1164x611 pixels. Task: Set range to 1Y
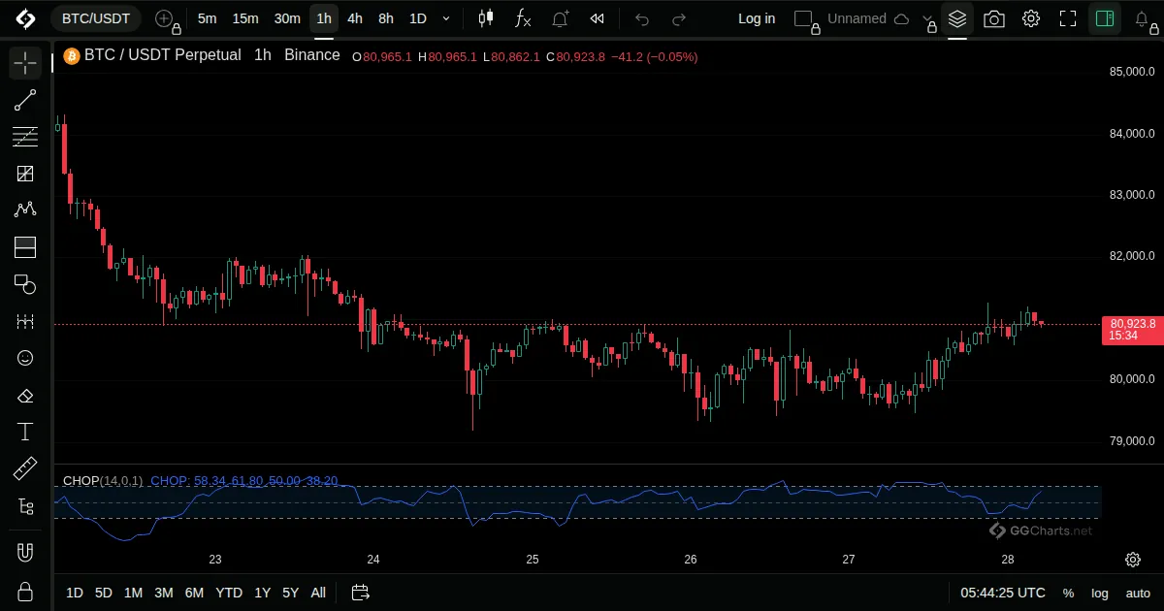(262, 593)
